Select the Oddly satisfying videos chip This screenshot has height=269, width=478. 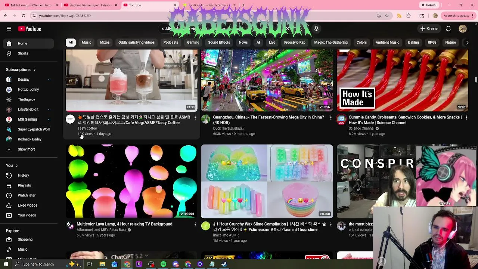pyautogui.click(x=136, y=43)
